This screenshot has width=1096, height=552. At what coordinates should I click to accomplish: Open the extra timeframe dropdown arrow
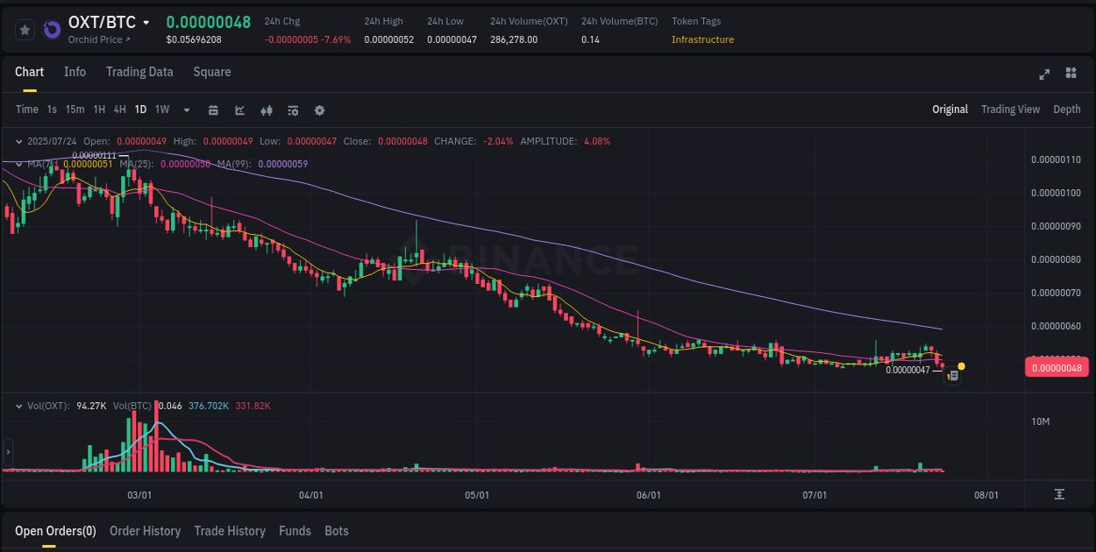186,110
